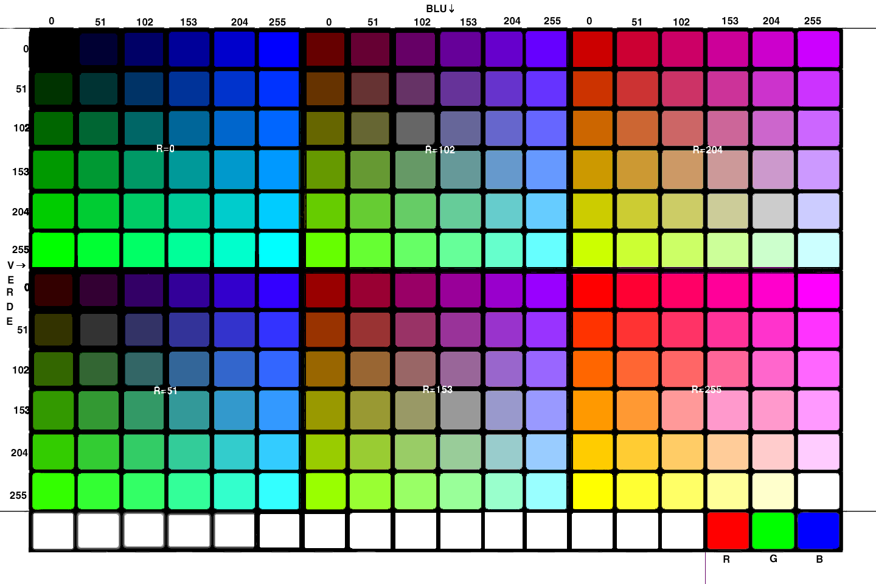Screen dimensions: 876x584
Task: Pick white swatch (R=255, G=255, B=255) in the R=255 block
Action: click(x=819, y=491)
